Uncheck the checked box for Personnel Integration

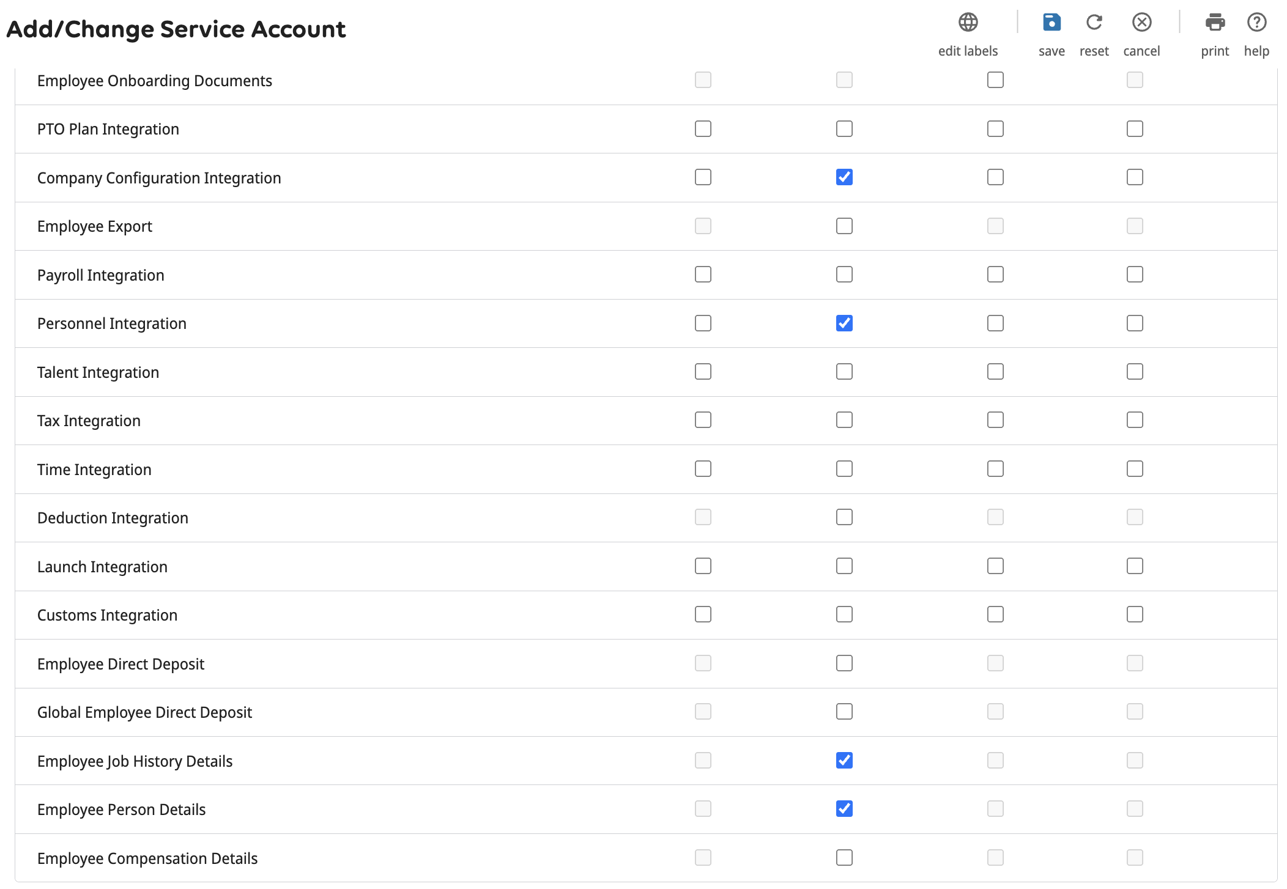(844, 323)
